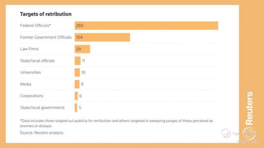This screenshot has width=264, height=148.
Task: Click the Federal Officials* label
Action: pyautogui.click(x=35, y=26)
